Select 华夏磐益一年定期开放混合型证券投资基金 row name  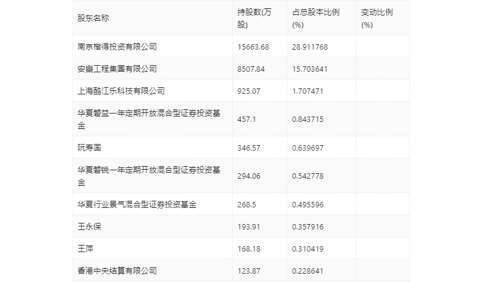tap(149, 119)
